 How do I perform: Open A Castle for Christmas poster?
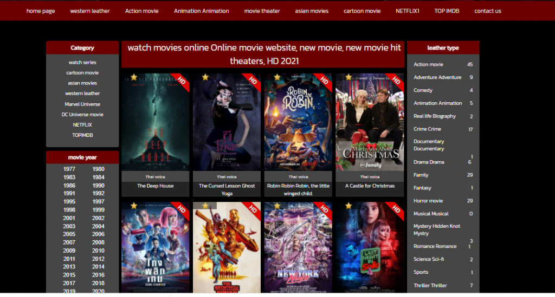pos(370,122)
